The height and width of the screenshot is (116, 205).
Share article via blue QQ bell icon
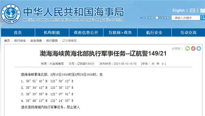click(x=199, y=49)
